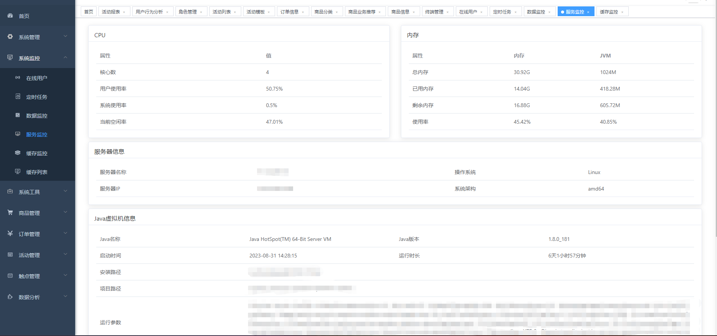Close the 在线用户 tab

click(x=481, y=12)
